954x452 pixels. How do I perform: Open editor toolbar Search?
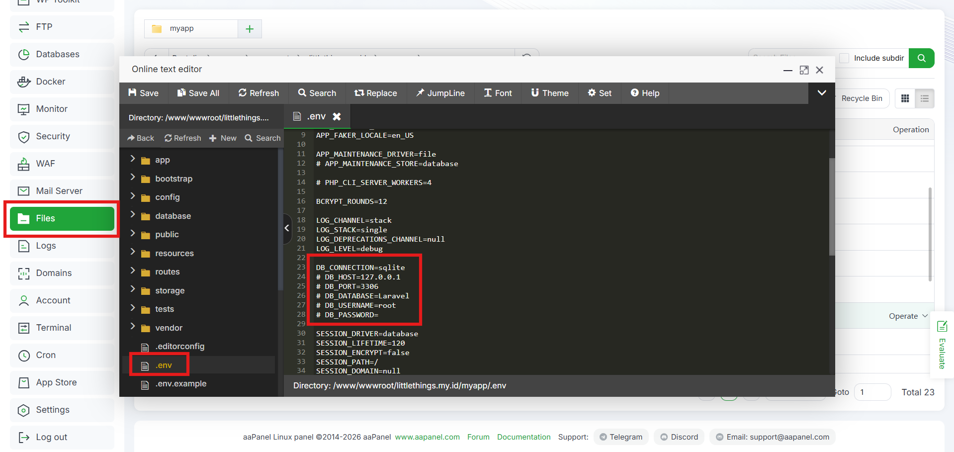pos(317,93)
